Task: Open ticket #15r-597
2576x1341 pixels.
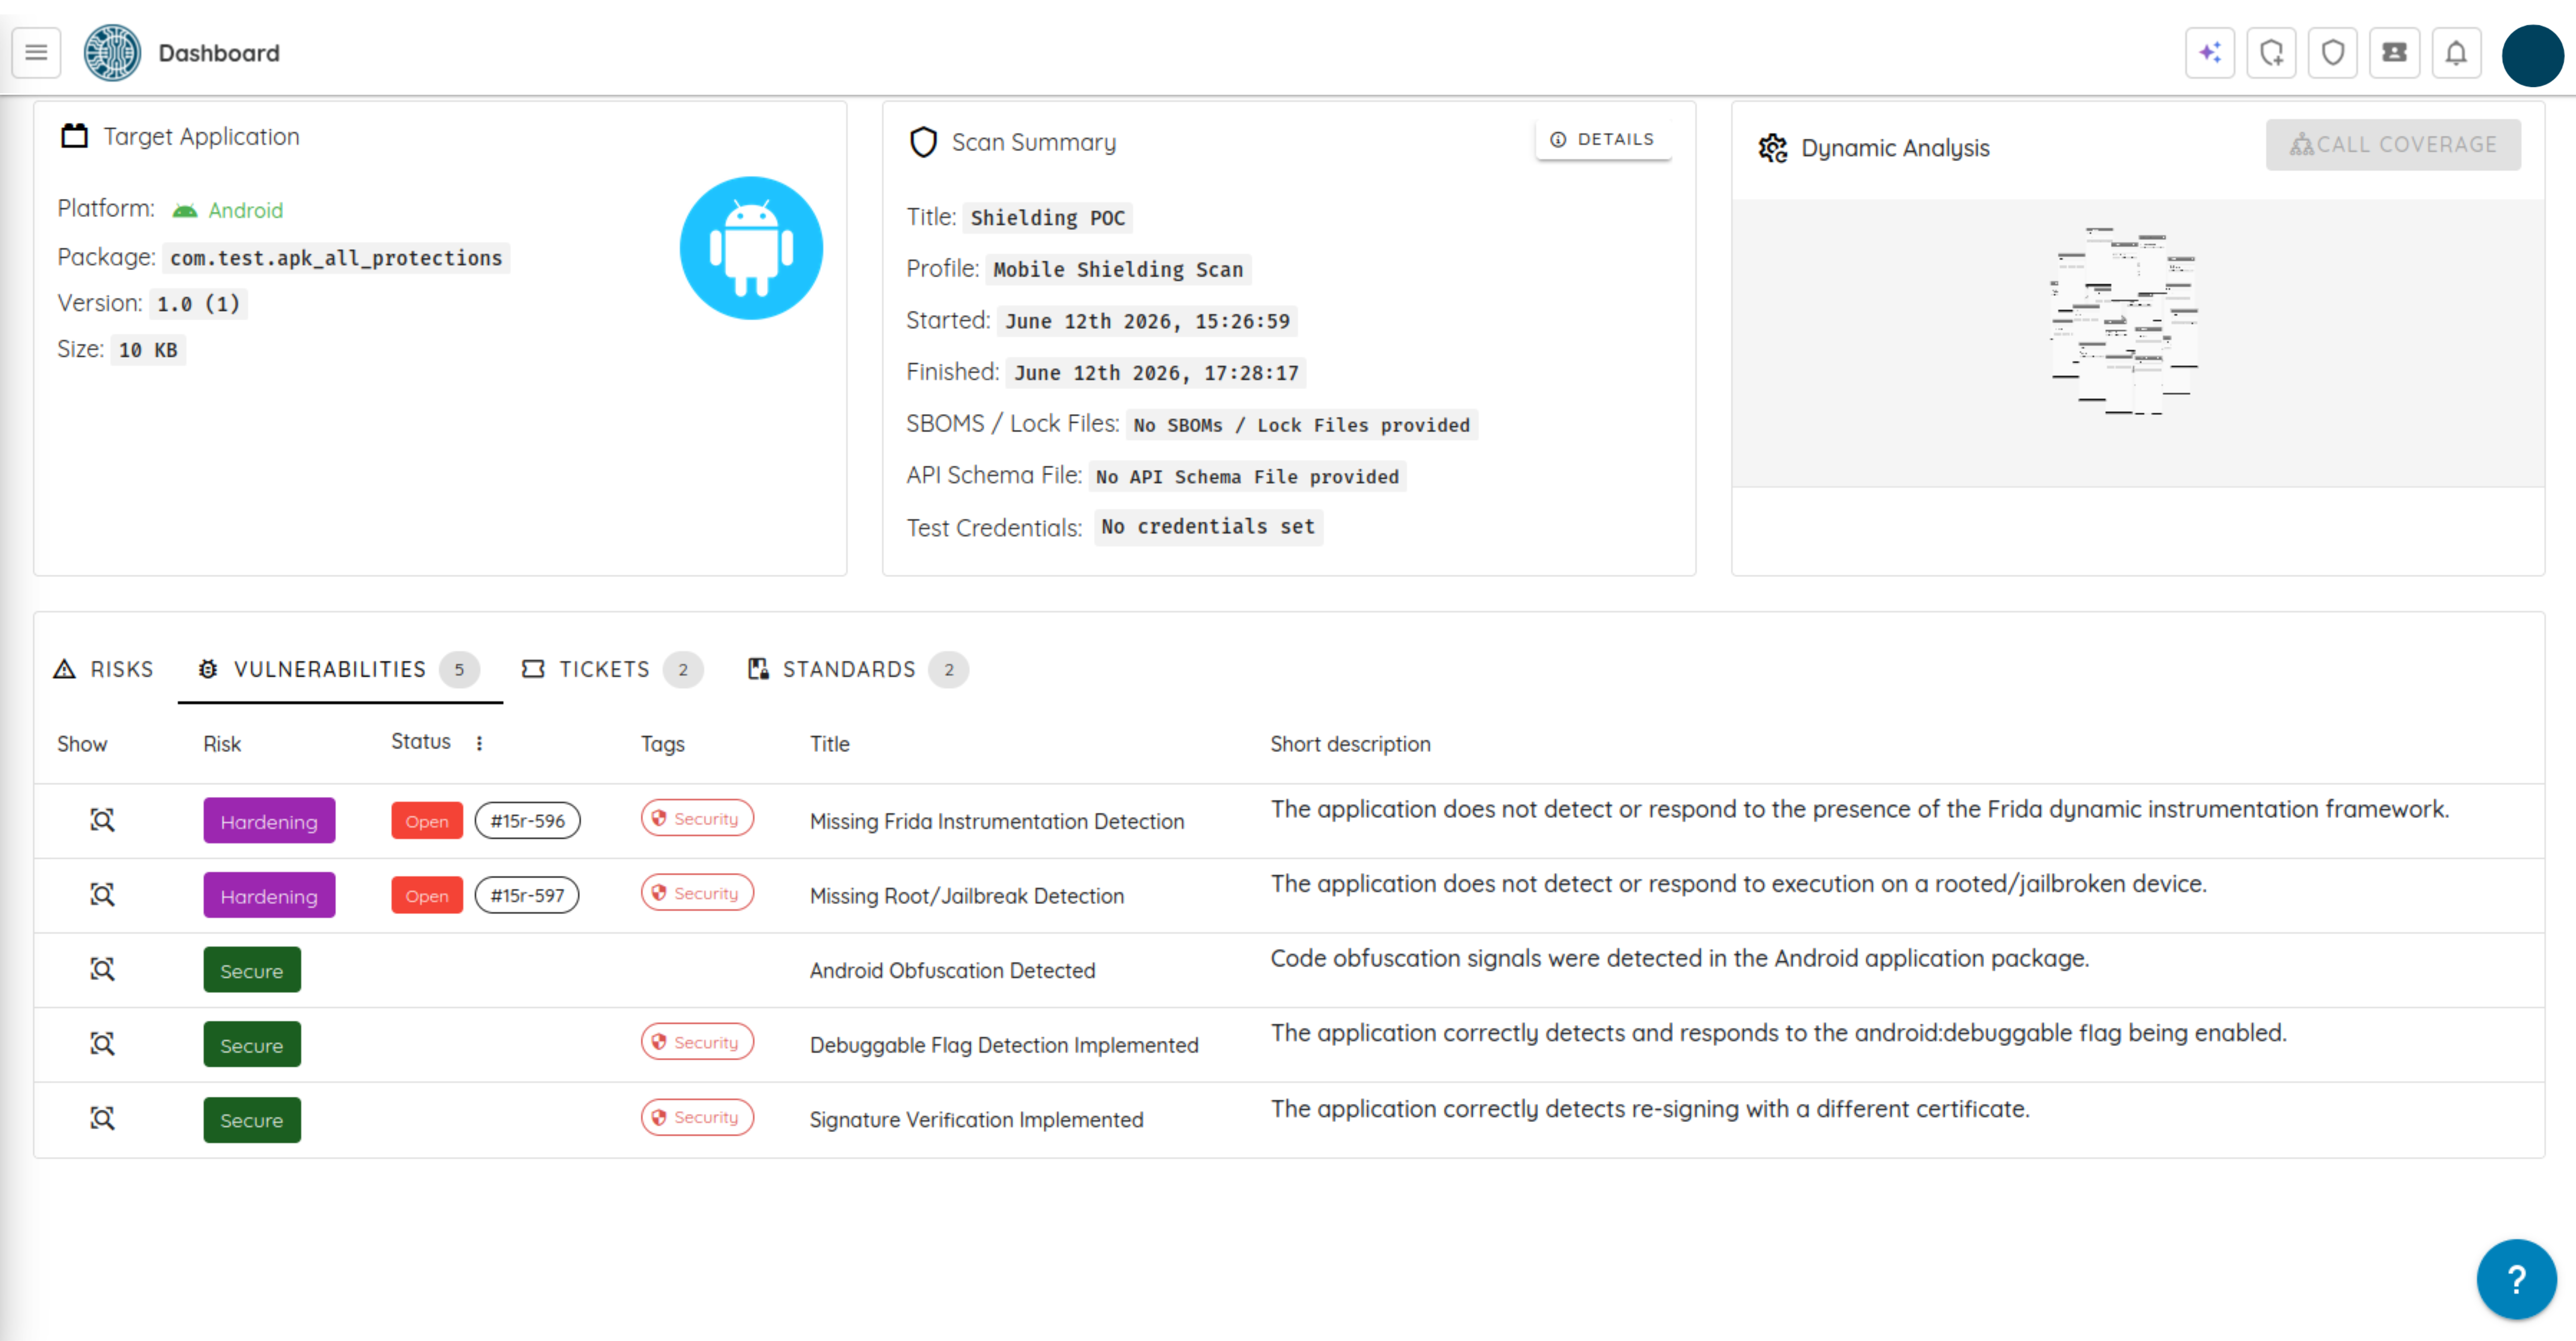Action: point(527,895)
